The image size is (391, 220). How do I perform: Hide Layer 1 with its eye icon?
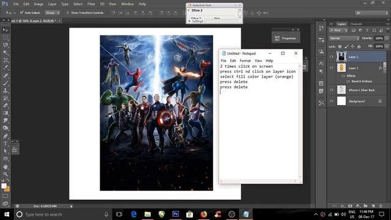click(x=331, y=68)
